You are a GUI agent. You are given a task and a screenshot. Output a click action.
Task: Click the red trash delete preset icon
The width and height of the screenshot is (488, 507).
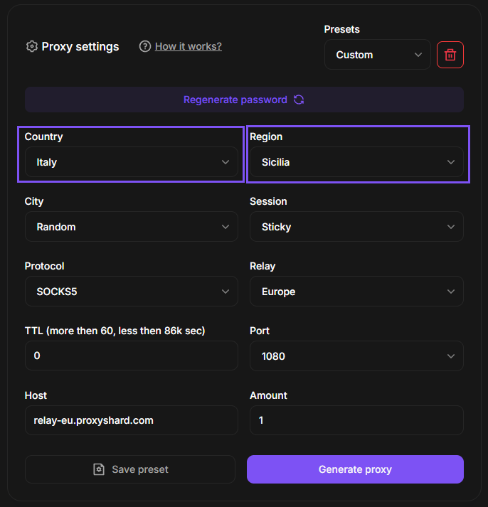(450, 55)
